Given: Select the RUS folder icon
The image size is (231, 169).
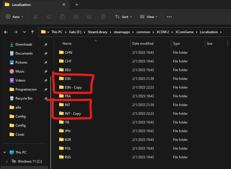Looking at the screenshot, I should click(x=61, y=157).
